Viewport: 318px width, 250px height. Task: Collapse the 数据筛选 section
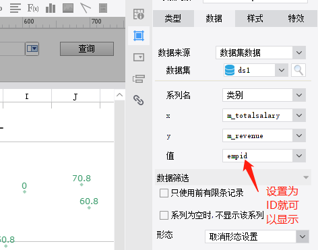tap(306, 177)
